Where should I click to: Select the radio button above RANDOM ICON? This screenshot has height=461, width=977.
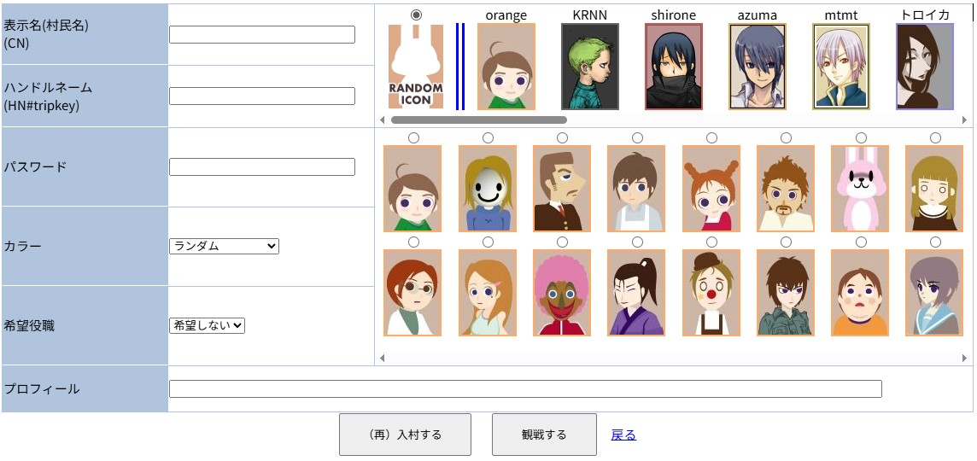(x=416, y=15)
